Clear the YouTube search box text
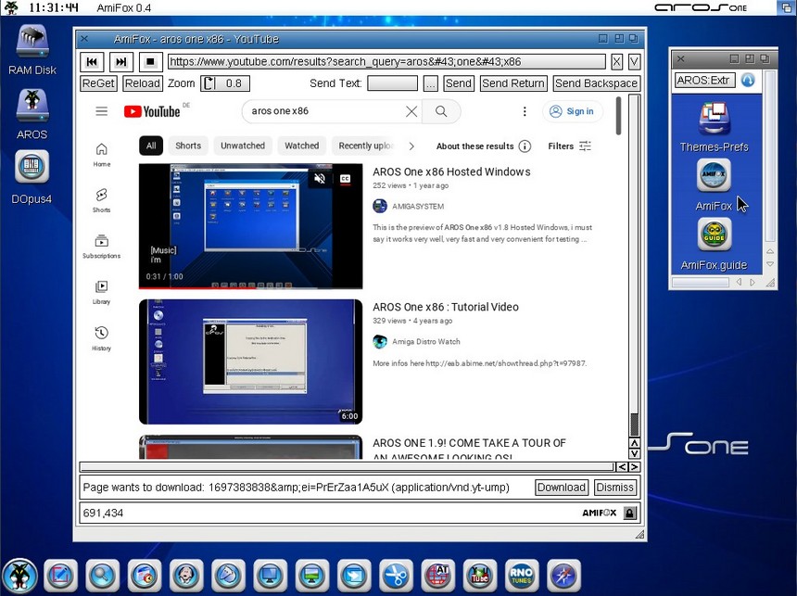 point(411,111)
